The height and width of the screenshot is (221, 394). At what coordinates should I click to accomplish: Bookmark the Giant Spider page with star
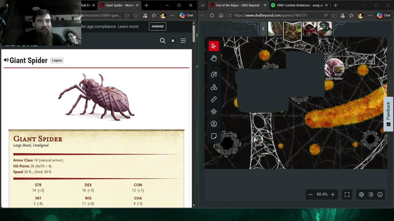(135, 15)
